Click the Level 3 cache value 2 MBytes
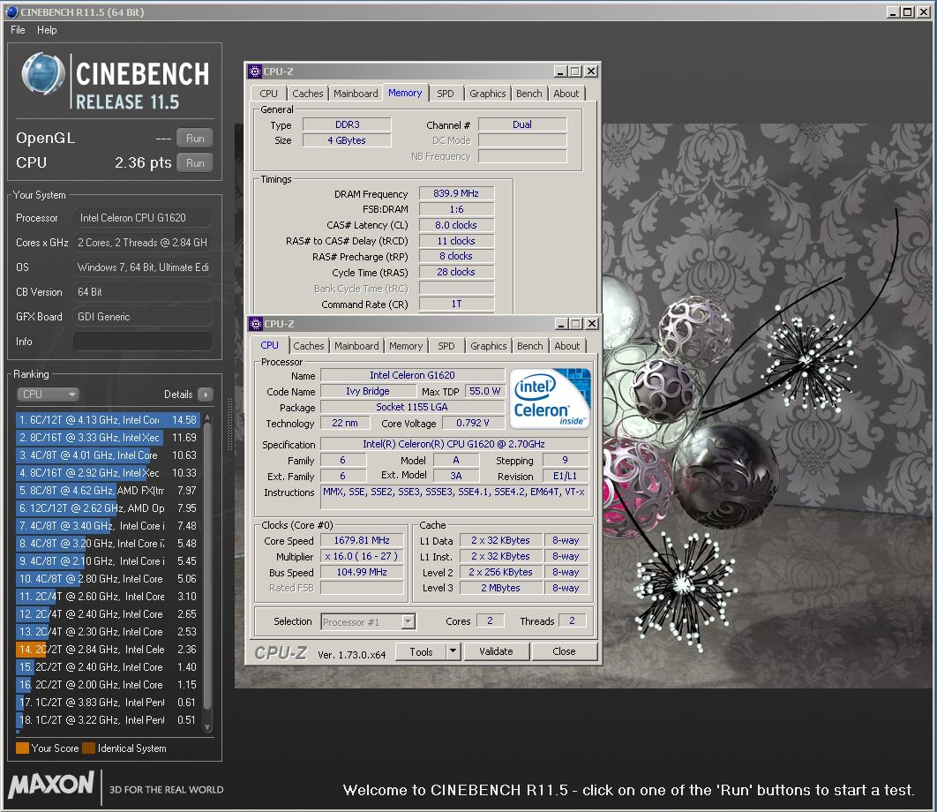 (x=500, y=588)
